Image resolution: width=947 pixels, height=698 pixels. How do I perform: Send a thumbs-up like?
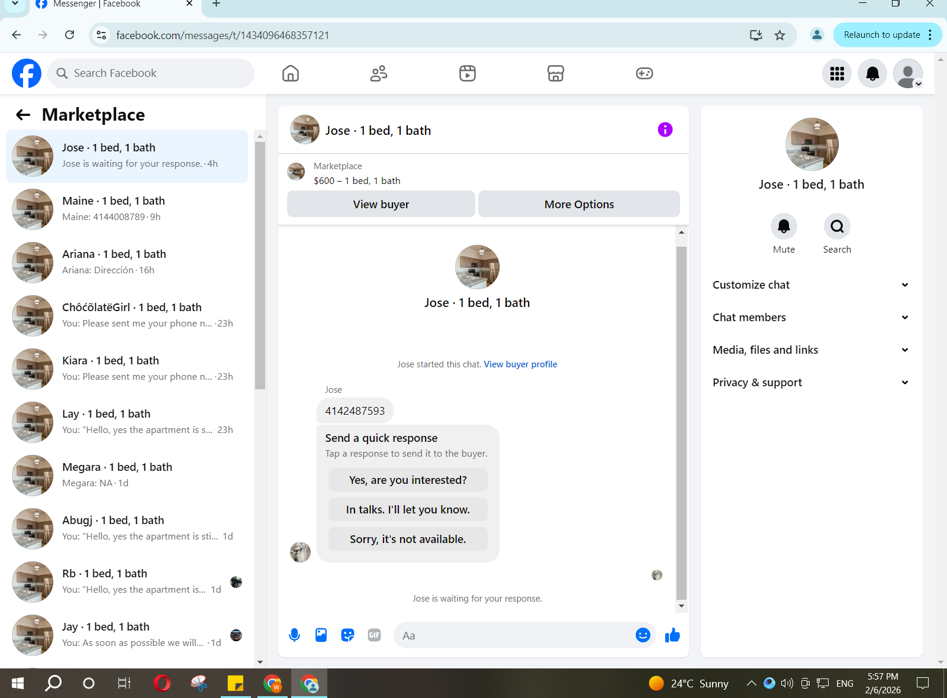point(672,635)
